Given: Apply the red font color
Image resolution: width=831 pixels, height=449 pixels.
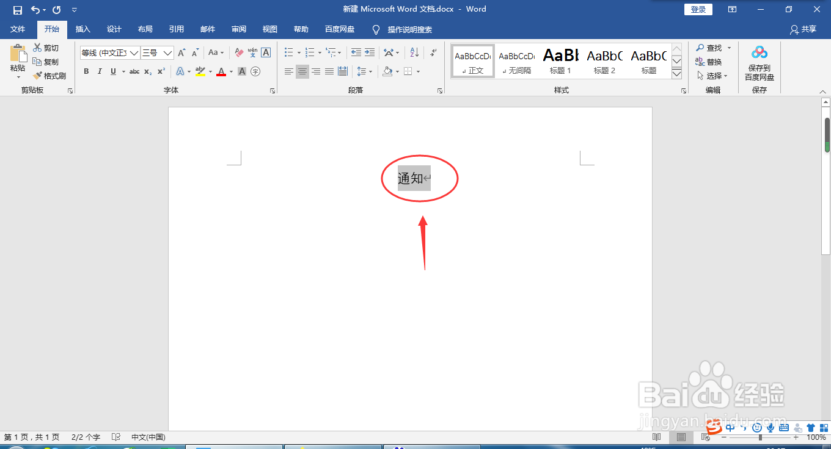Looking at the screenshot, I should tap(221, 71).
